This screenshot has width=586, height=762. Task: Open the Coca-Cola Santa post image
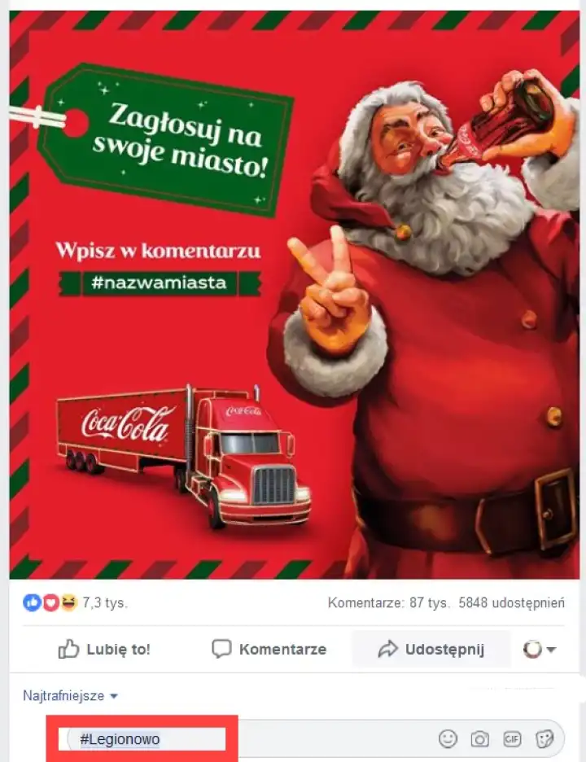295,295
